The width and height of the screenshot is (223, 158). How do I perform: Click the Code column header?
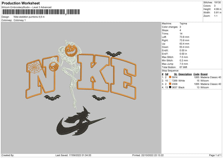(x=196, y=74)
